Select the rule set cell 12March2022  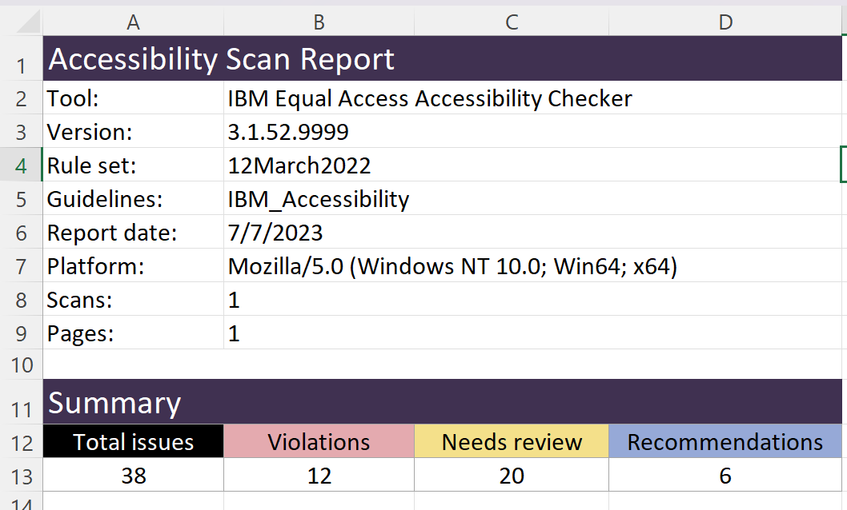click(319, 165)
